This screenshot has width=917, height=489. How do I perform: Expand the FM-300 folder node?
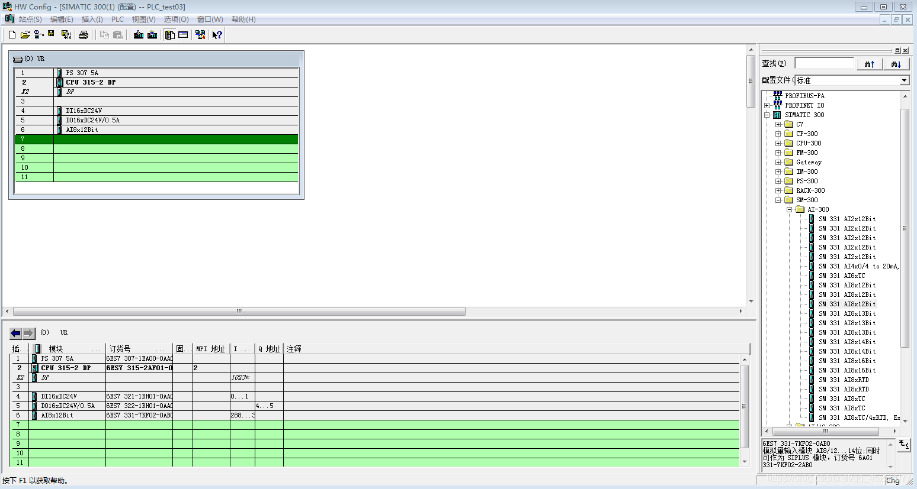pyautogui.click(x=778, y=153)
